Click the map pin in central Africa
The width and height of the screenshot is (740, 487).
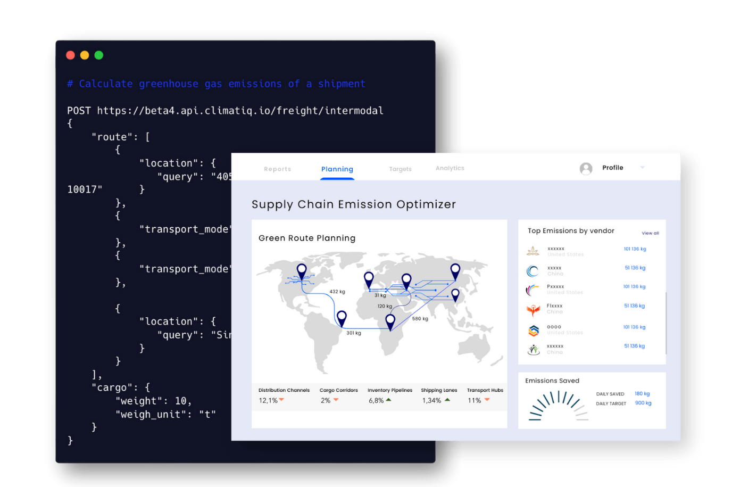pos(390,319)
